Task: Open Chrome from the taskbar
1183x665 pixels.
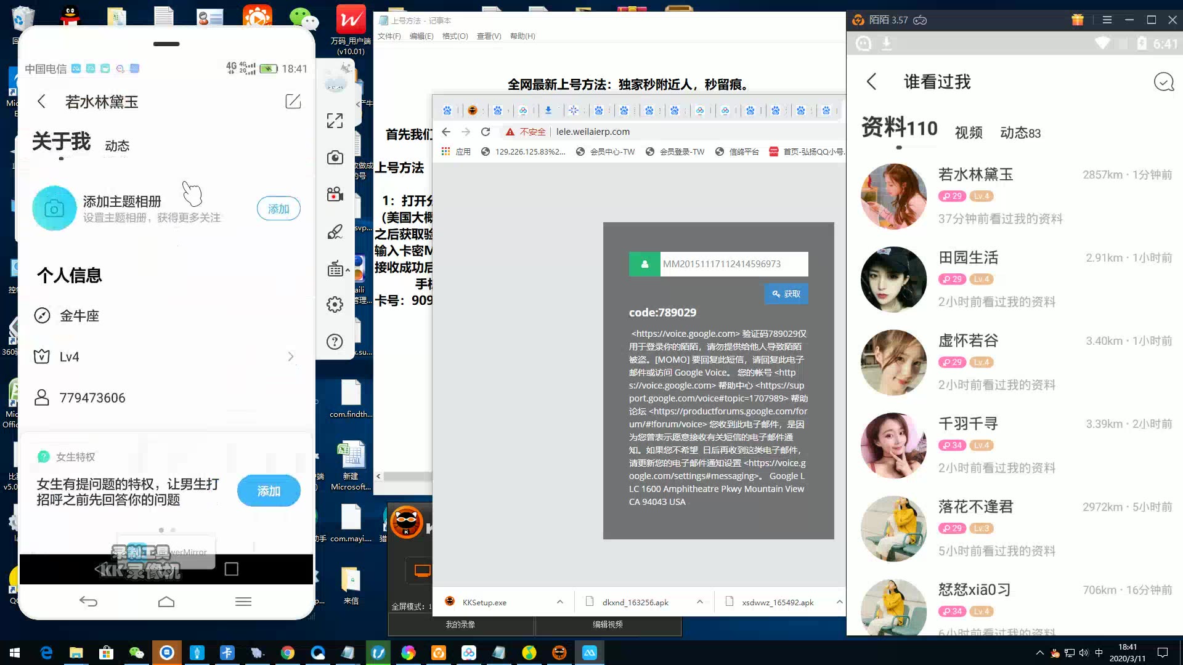Action: click(x=288, y=653)
